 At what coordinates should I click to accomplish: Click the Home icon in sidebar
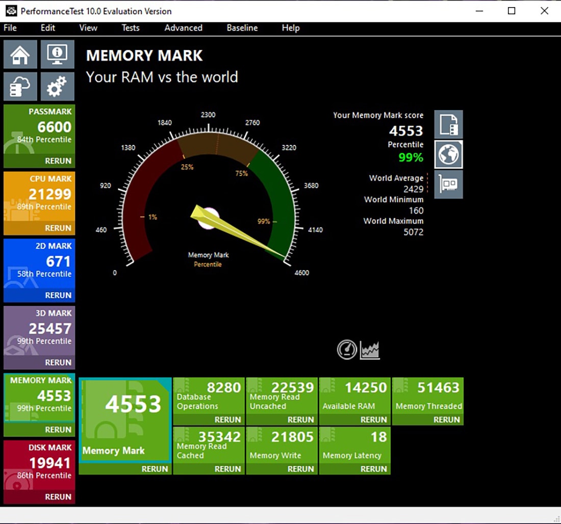[x=20, y=55]
